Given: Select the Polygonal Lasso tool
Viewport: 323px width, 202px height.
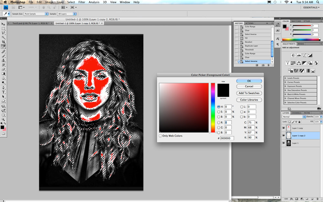Looking at the screenshot, I should coord(3,33).
